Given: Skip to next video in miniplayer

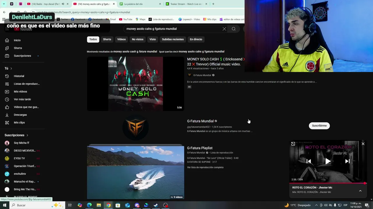Looking at the screenshot, I should (347, 161).
